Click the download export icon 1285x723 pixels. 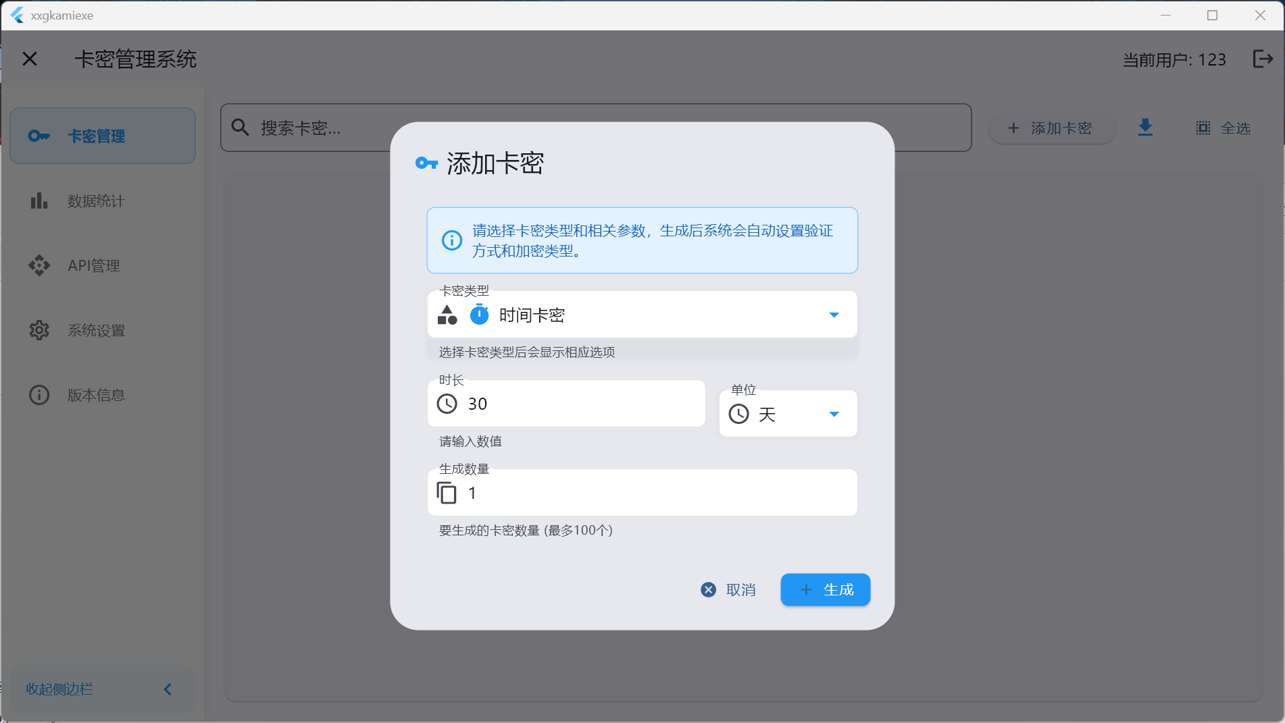click(1145, 128)
